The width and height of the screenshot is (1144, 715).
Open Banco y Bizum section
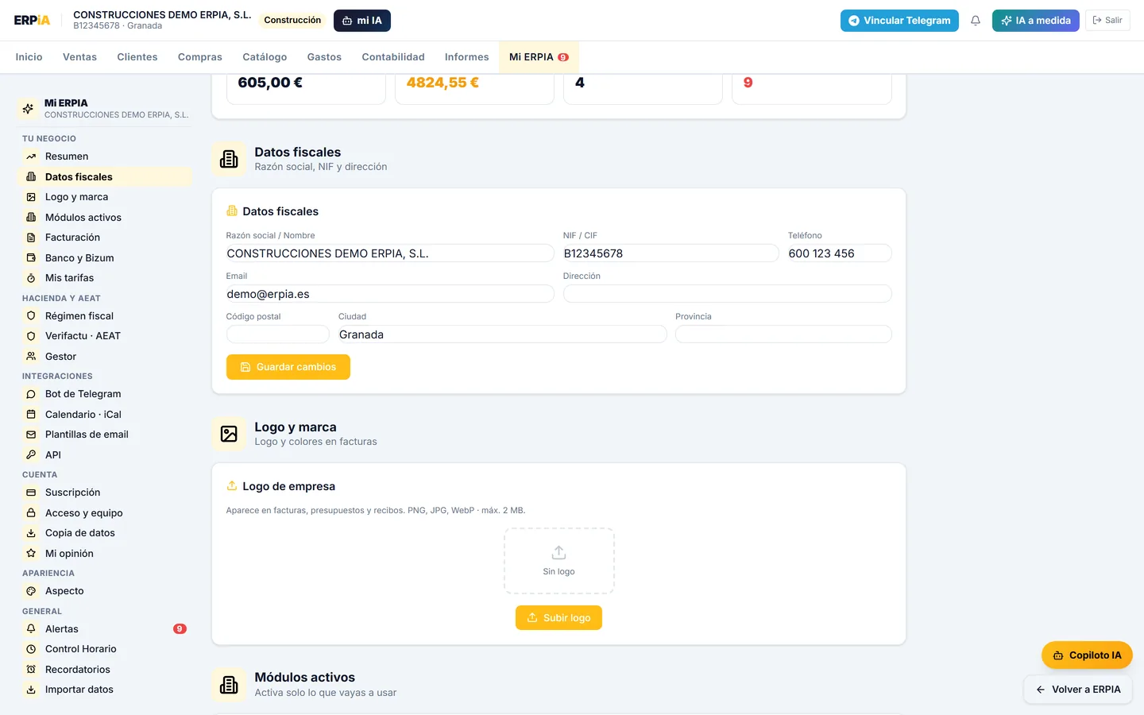pyautogui.click(x=104, y=258)
